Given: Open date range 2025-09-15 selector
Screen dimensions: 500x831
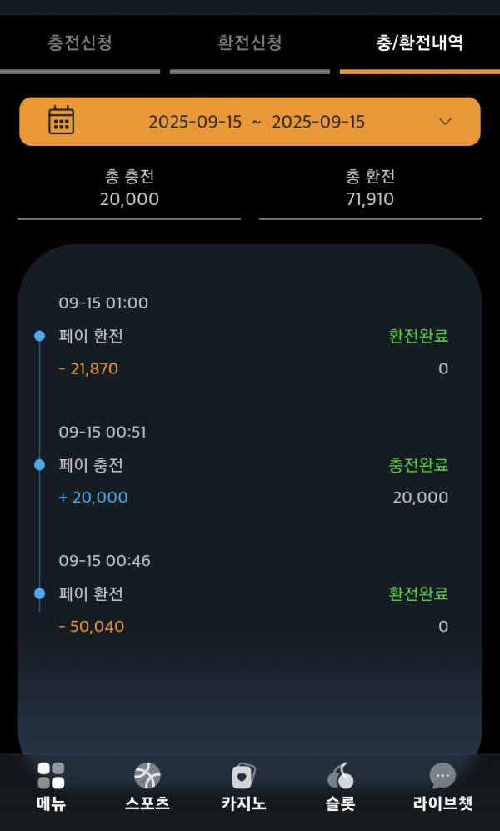Looking at the screenshot, I should (257, 122).
